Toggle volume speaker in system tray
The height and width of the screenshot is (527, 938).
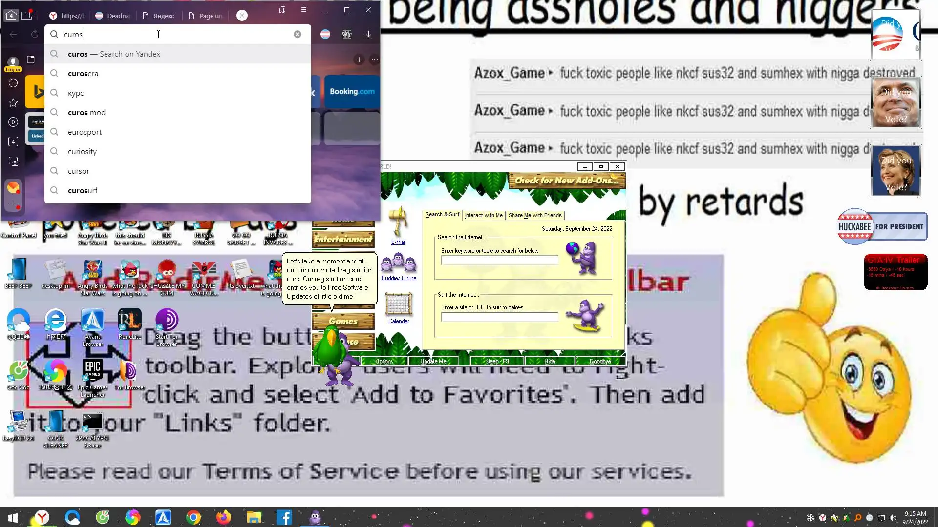pyautogui.click(x=893, y=518)
